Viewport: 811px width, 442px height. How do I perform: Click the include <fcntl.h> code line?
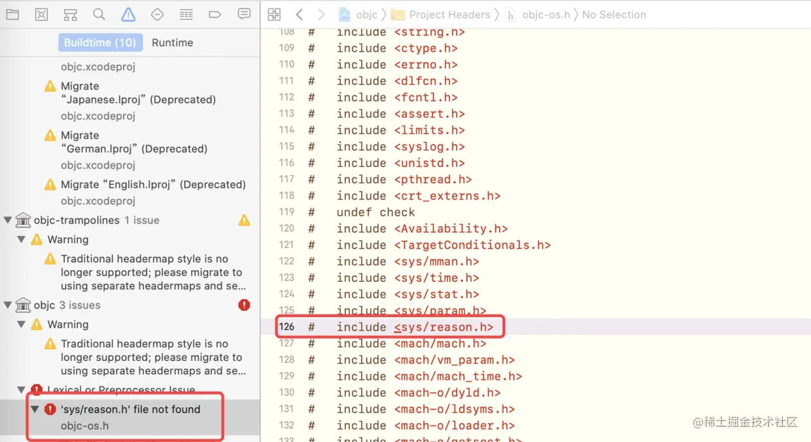[383, 97]
